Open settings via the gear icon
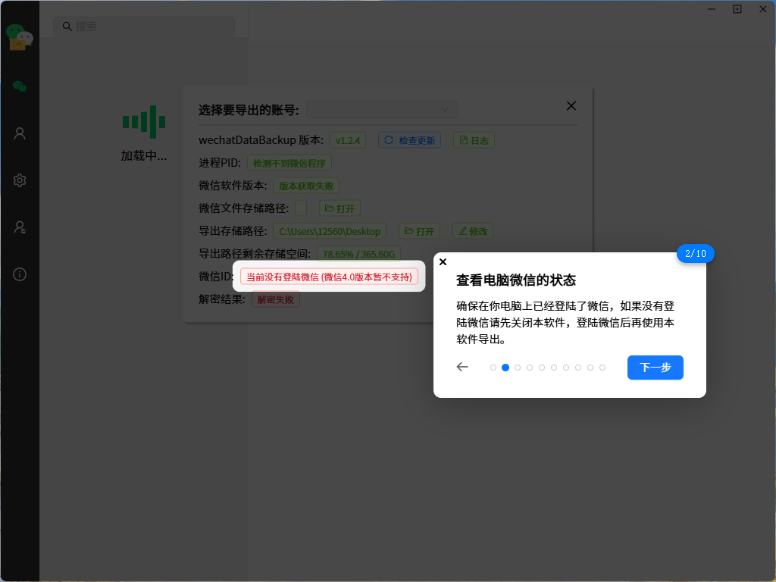The height and width of the screenshot is (582, 776). pyautogui.click(x=20, y=180)
